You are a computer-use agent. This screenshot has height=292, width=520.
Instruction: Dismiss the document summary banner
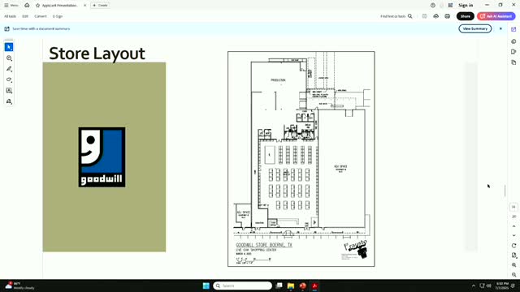click(x=500, y=29)
